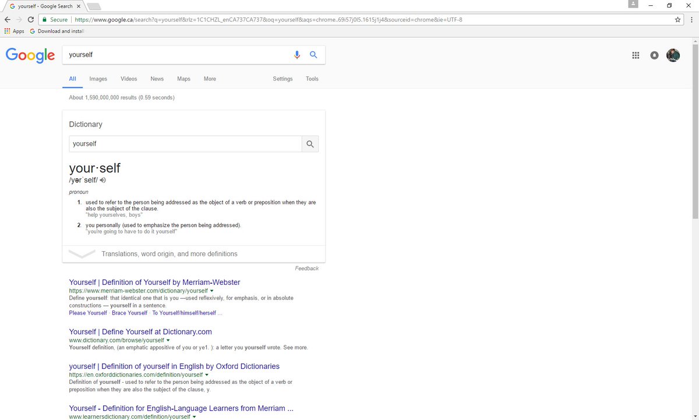Search the Dictionary box with its magnifier button
The image size is (699, 420).
tap(310, 144)
